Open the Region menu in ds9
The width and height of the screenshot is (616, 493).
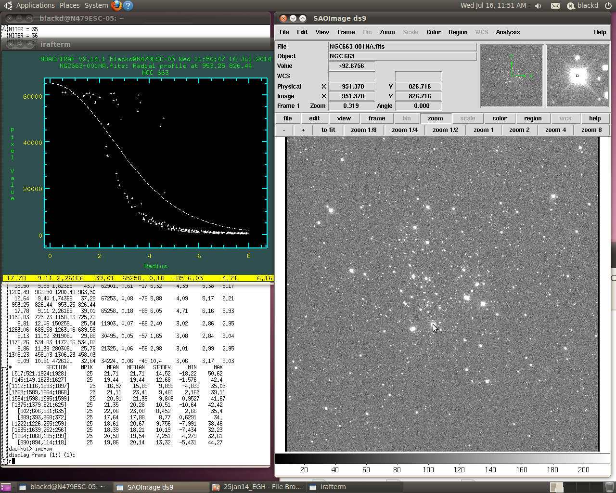(458, 32)
